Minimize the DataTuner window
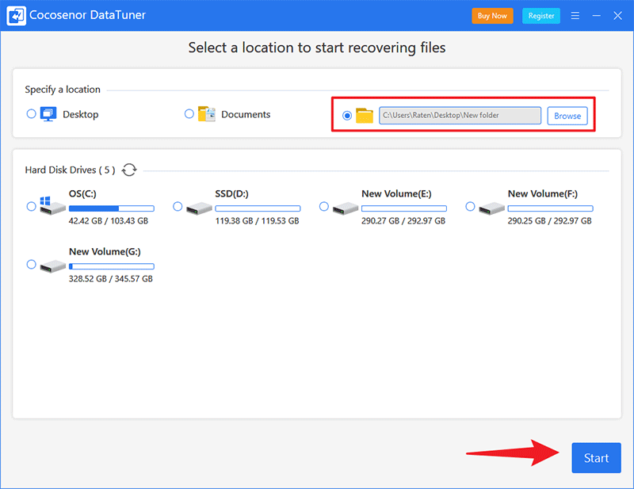Screen dimensions: 634x489 pyautogui.click(x=597, y=16)
